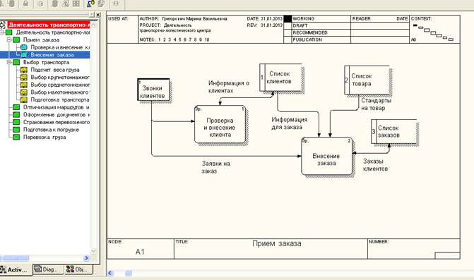This screenshot has height=280, width=474.
Task: Click the green icon beside Выбор транспорта
Action: [16, 63]
